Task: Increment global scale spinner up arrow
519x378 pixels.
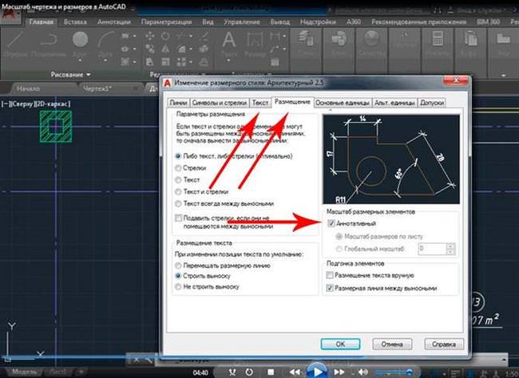Action: (450, 246)
